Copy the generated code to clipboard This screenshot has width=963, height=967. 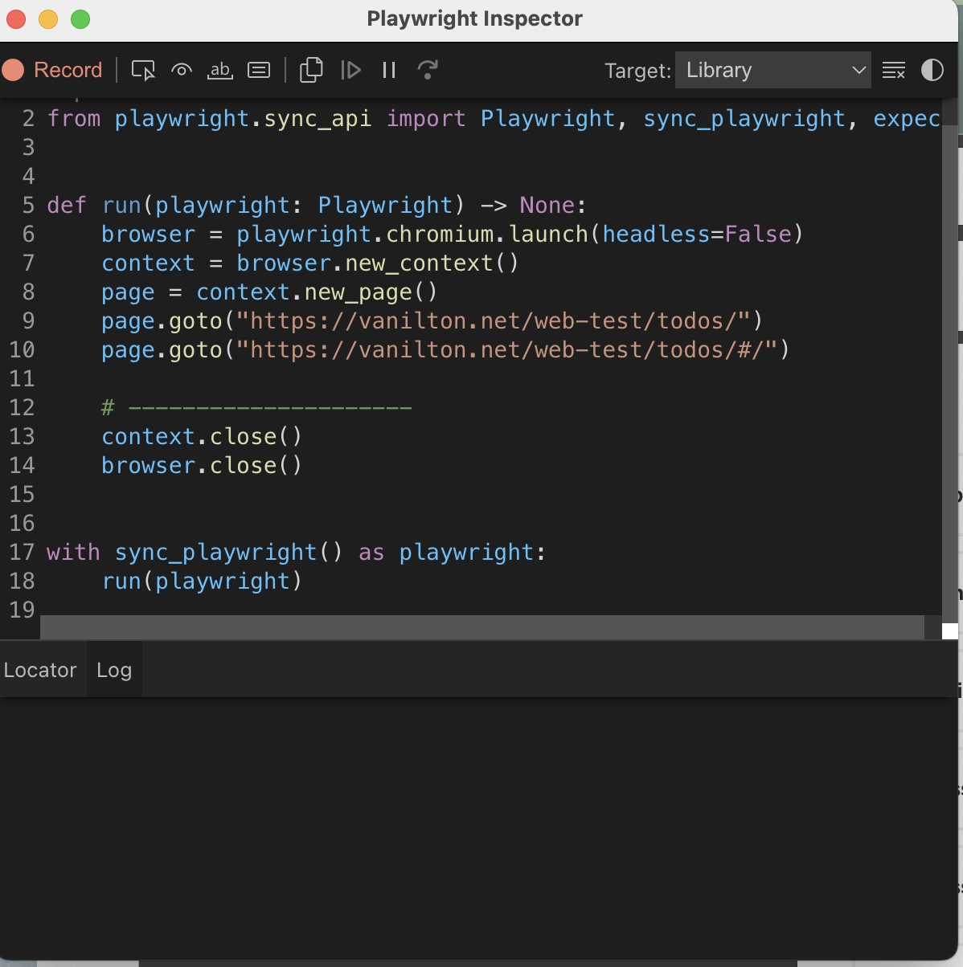click(x=311, y=70)
